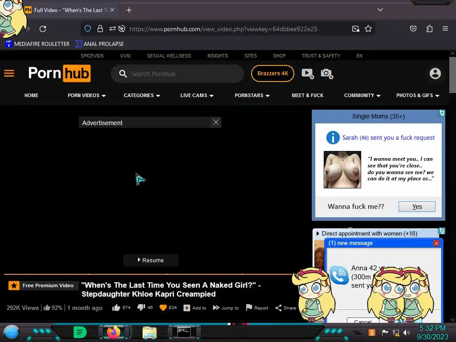Click the page vertical scrollbar thumb

pyautogui.click(x=452, y=75)
